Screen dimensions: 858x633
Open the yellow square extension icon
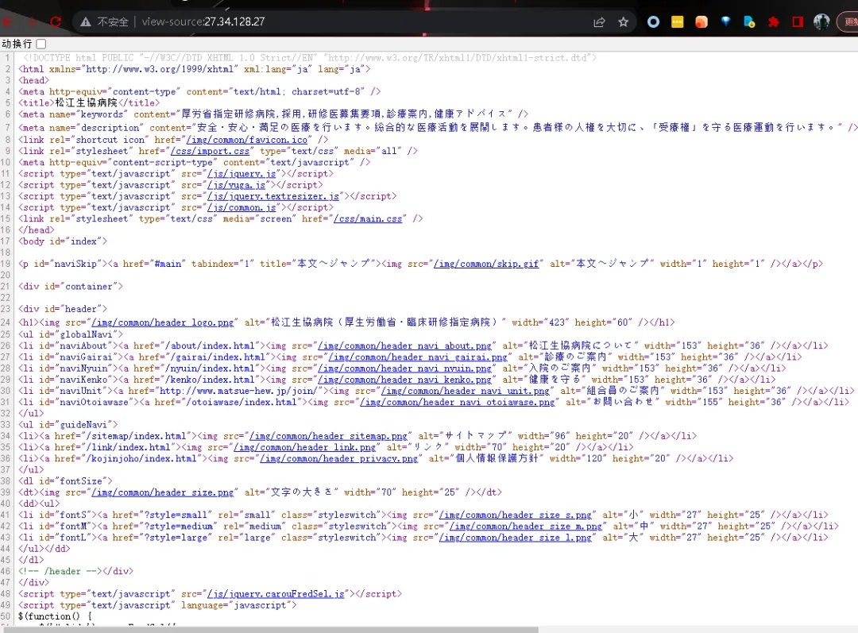[678, 22]
